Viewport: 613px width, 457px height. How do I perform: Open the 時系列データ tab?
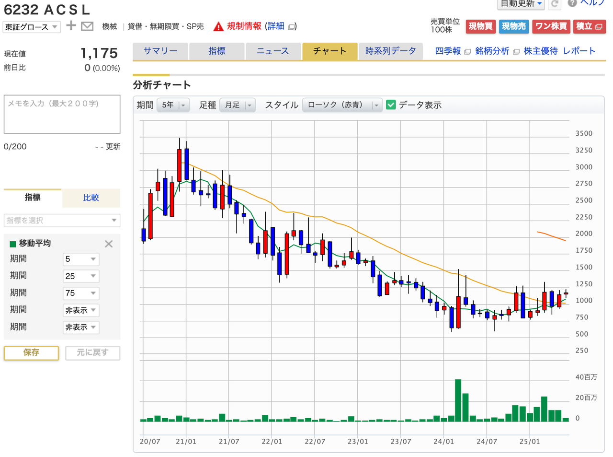(390, 51)
